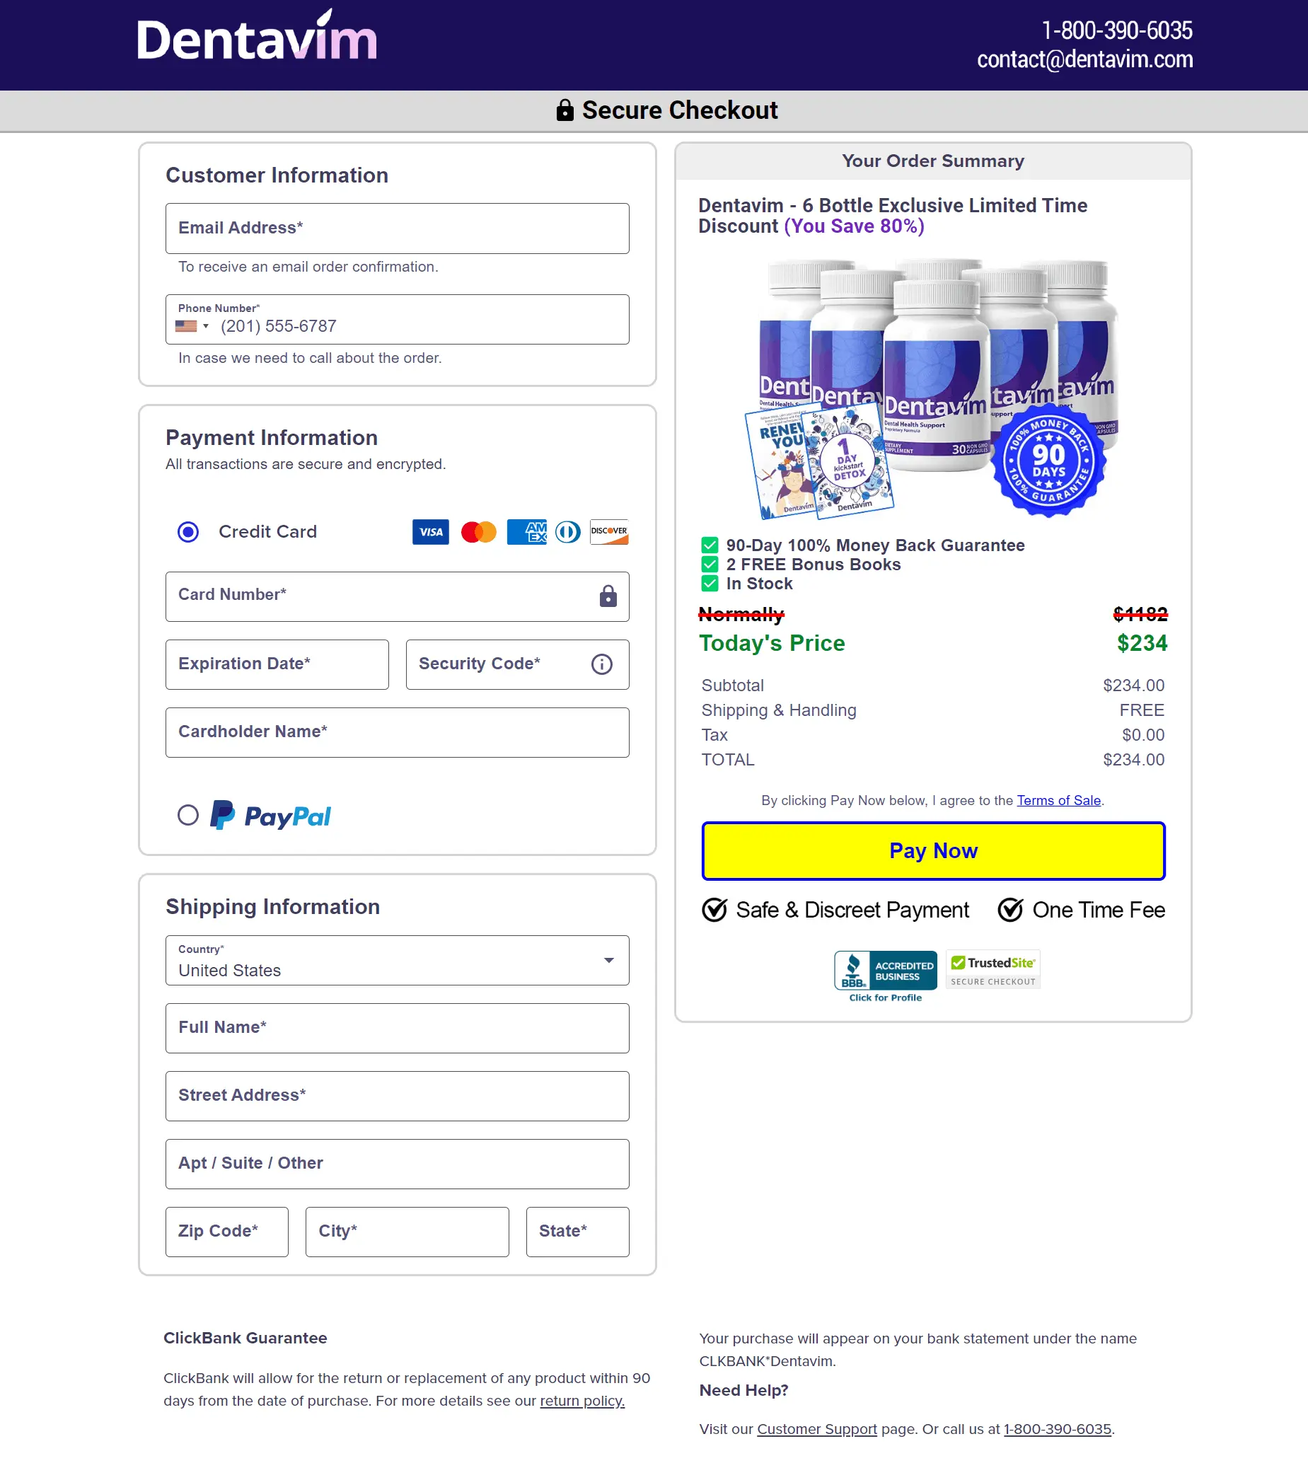Click contact@dentavim.com in the header

(1084, 59)
